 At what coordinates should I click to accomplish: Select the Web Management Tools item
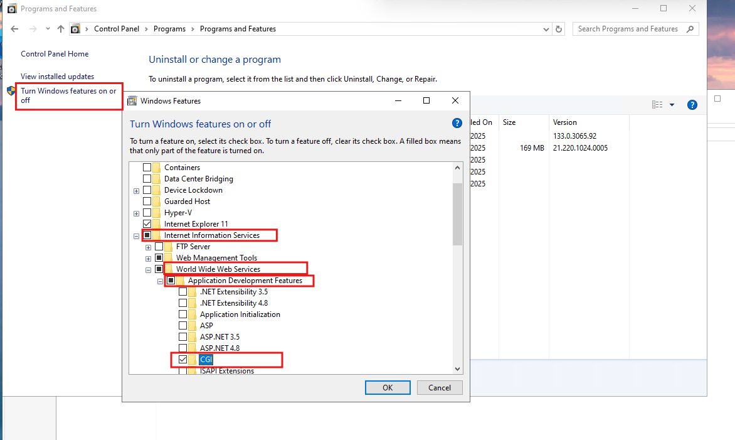(x=216, y=258)
